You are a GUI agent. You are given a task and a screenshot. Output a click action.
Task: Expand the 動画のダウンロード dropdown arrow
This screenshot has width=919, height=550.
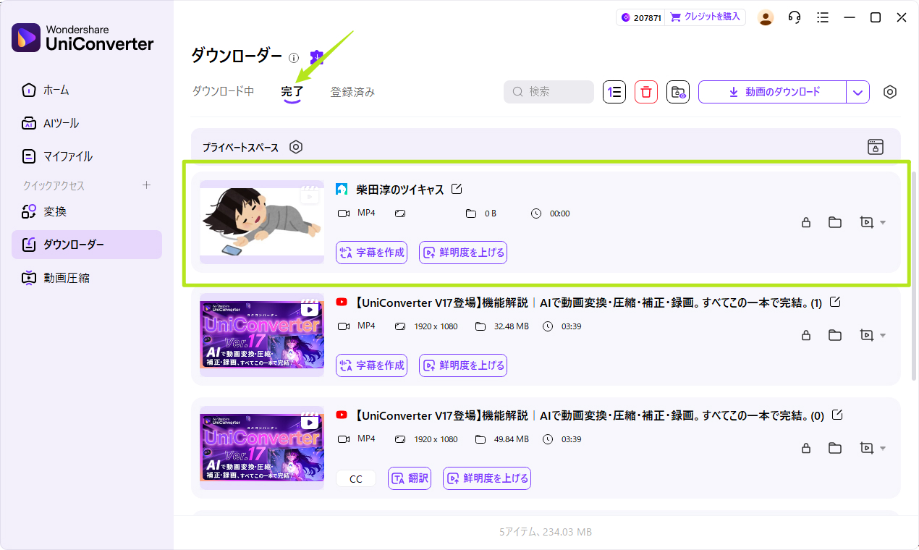point(858,92)
